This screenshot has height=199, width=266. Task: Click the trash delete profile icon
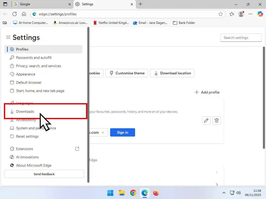pos(217,120)
